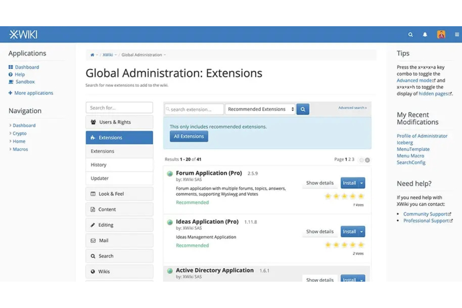Viewport: 462px width, 308px height.
Task: Open XWiki breadcrumb link
Action: click(108, 55)
